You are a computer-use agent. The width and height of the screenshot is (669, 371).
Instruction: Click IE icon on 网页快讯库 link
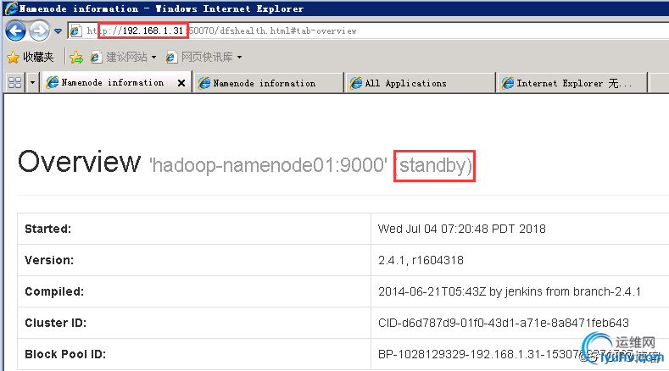pos(171,57)
